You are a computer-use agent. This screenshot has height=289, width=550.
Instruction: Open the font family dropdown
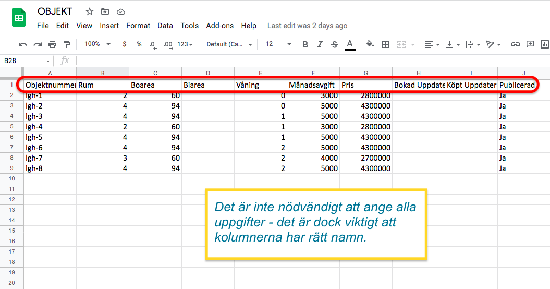[229, 44]
